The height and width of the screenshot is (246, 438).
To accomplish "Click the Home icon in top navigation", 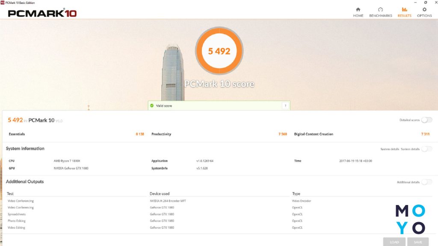I will (358, 9).
